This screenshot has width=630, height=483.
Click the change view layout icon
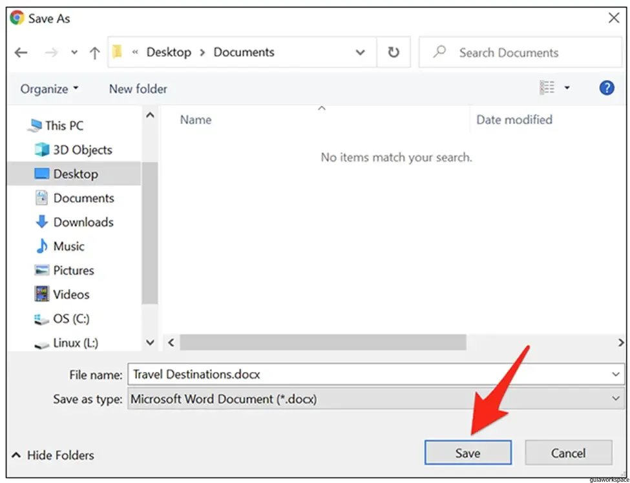[547, 88]
